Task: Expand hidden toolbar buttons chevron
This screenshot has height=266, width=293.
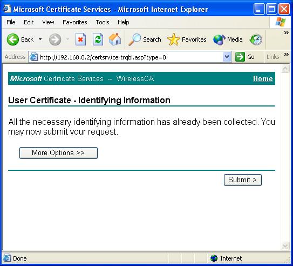Action: tap(287, 33)
